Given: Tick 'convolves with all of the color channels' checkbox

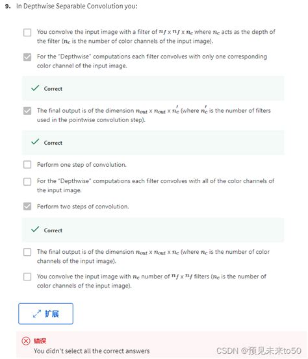Looking at the screenshot, I should point(27,182).
